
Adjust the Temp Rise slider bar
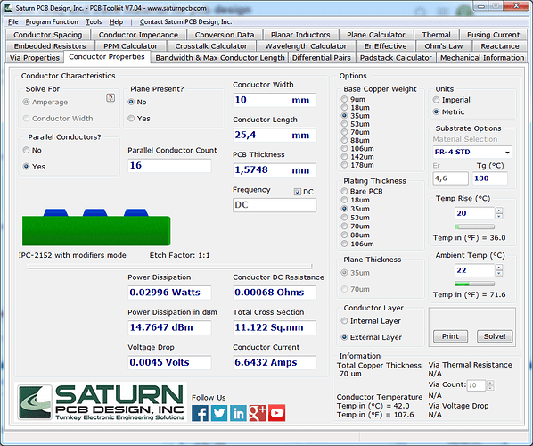point(474,227)
